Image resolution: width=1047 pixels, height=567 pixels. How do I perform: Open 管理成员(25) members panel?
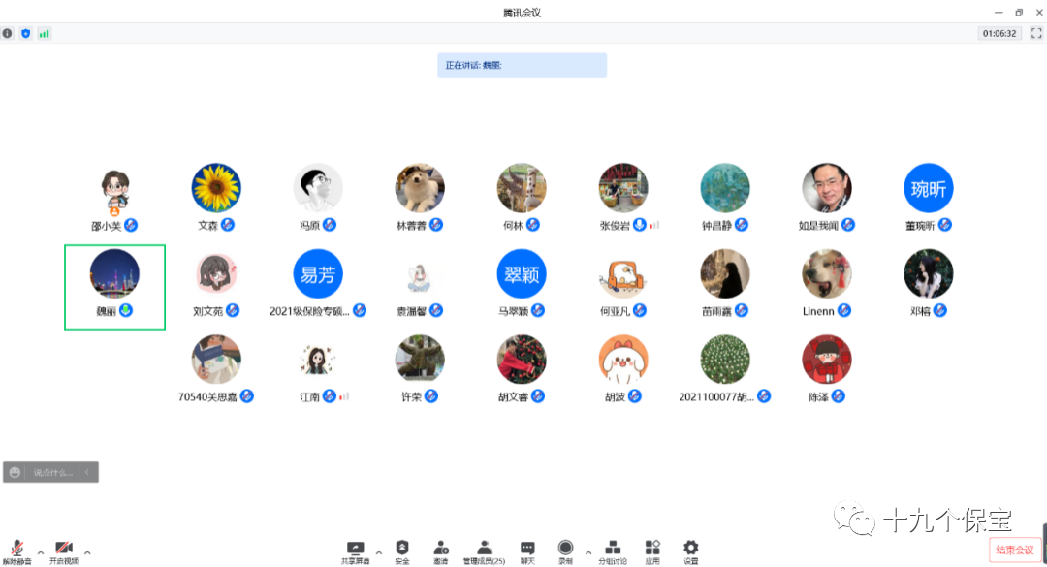(x=484, y=551)
